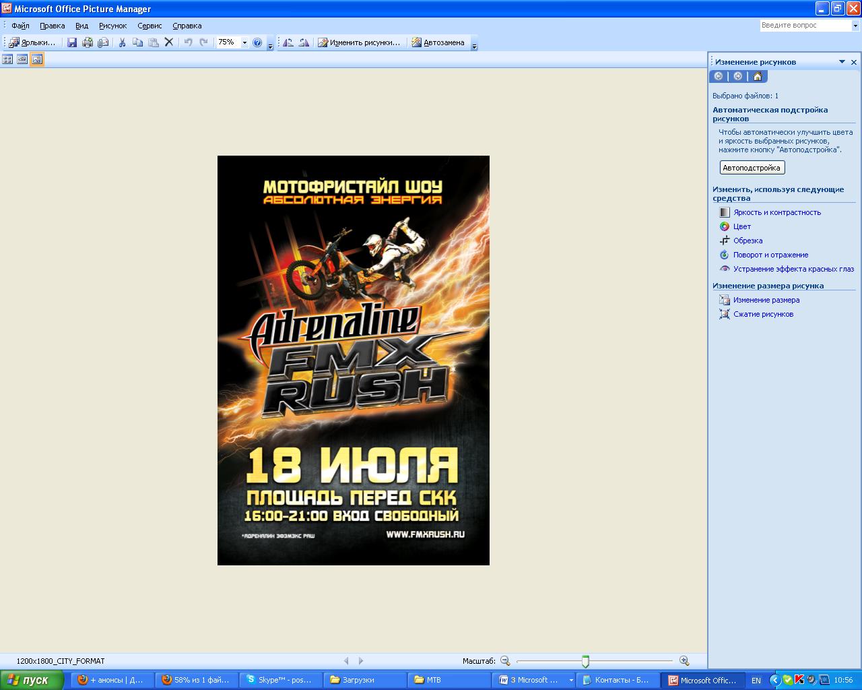The width and height of the screenshot is (862, 690).
Task: Go back in the task pane
Action: click(x=719, y=76)
